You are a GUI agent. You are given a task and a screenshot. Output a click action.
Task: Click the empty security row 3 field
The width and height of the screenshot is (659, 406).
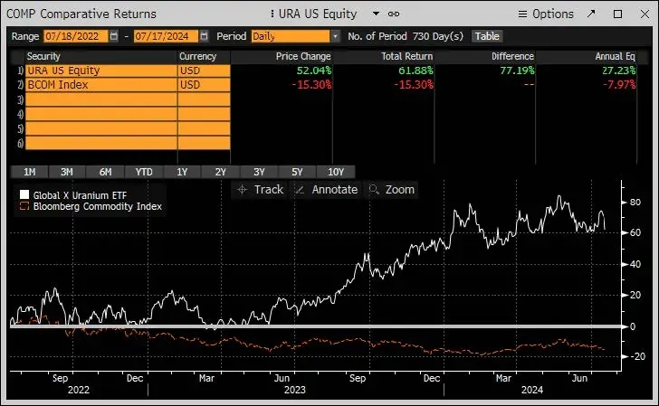coord(100,99)
